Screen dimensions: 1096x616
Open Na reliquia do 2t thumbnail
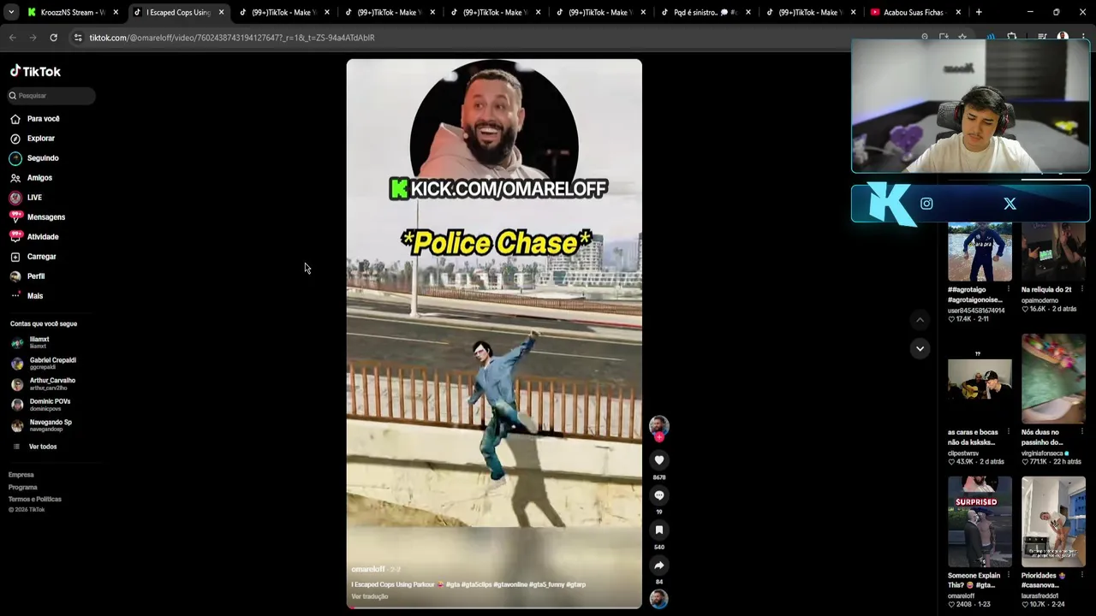tap(1053, 252)
